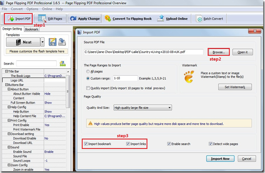Click the Open it button
This screenshot has width=265, height=173.
coord(243,52)
